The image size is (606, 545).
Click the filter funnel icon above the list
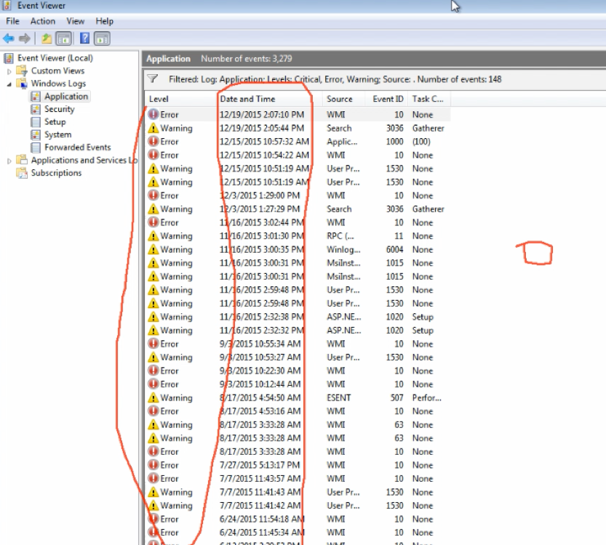153,78
